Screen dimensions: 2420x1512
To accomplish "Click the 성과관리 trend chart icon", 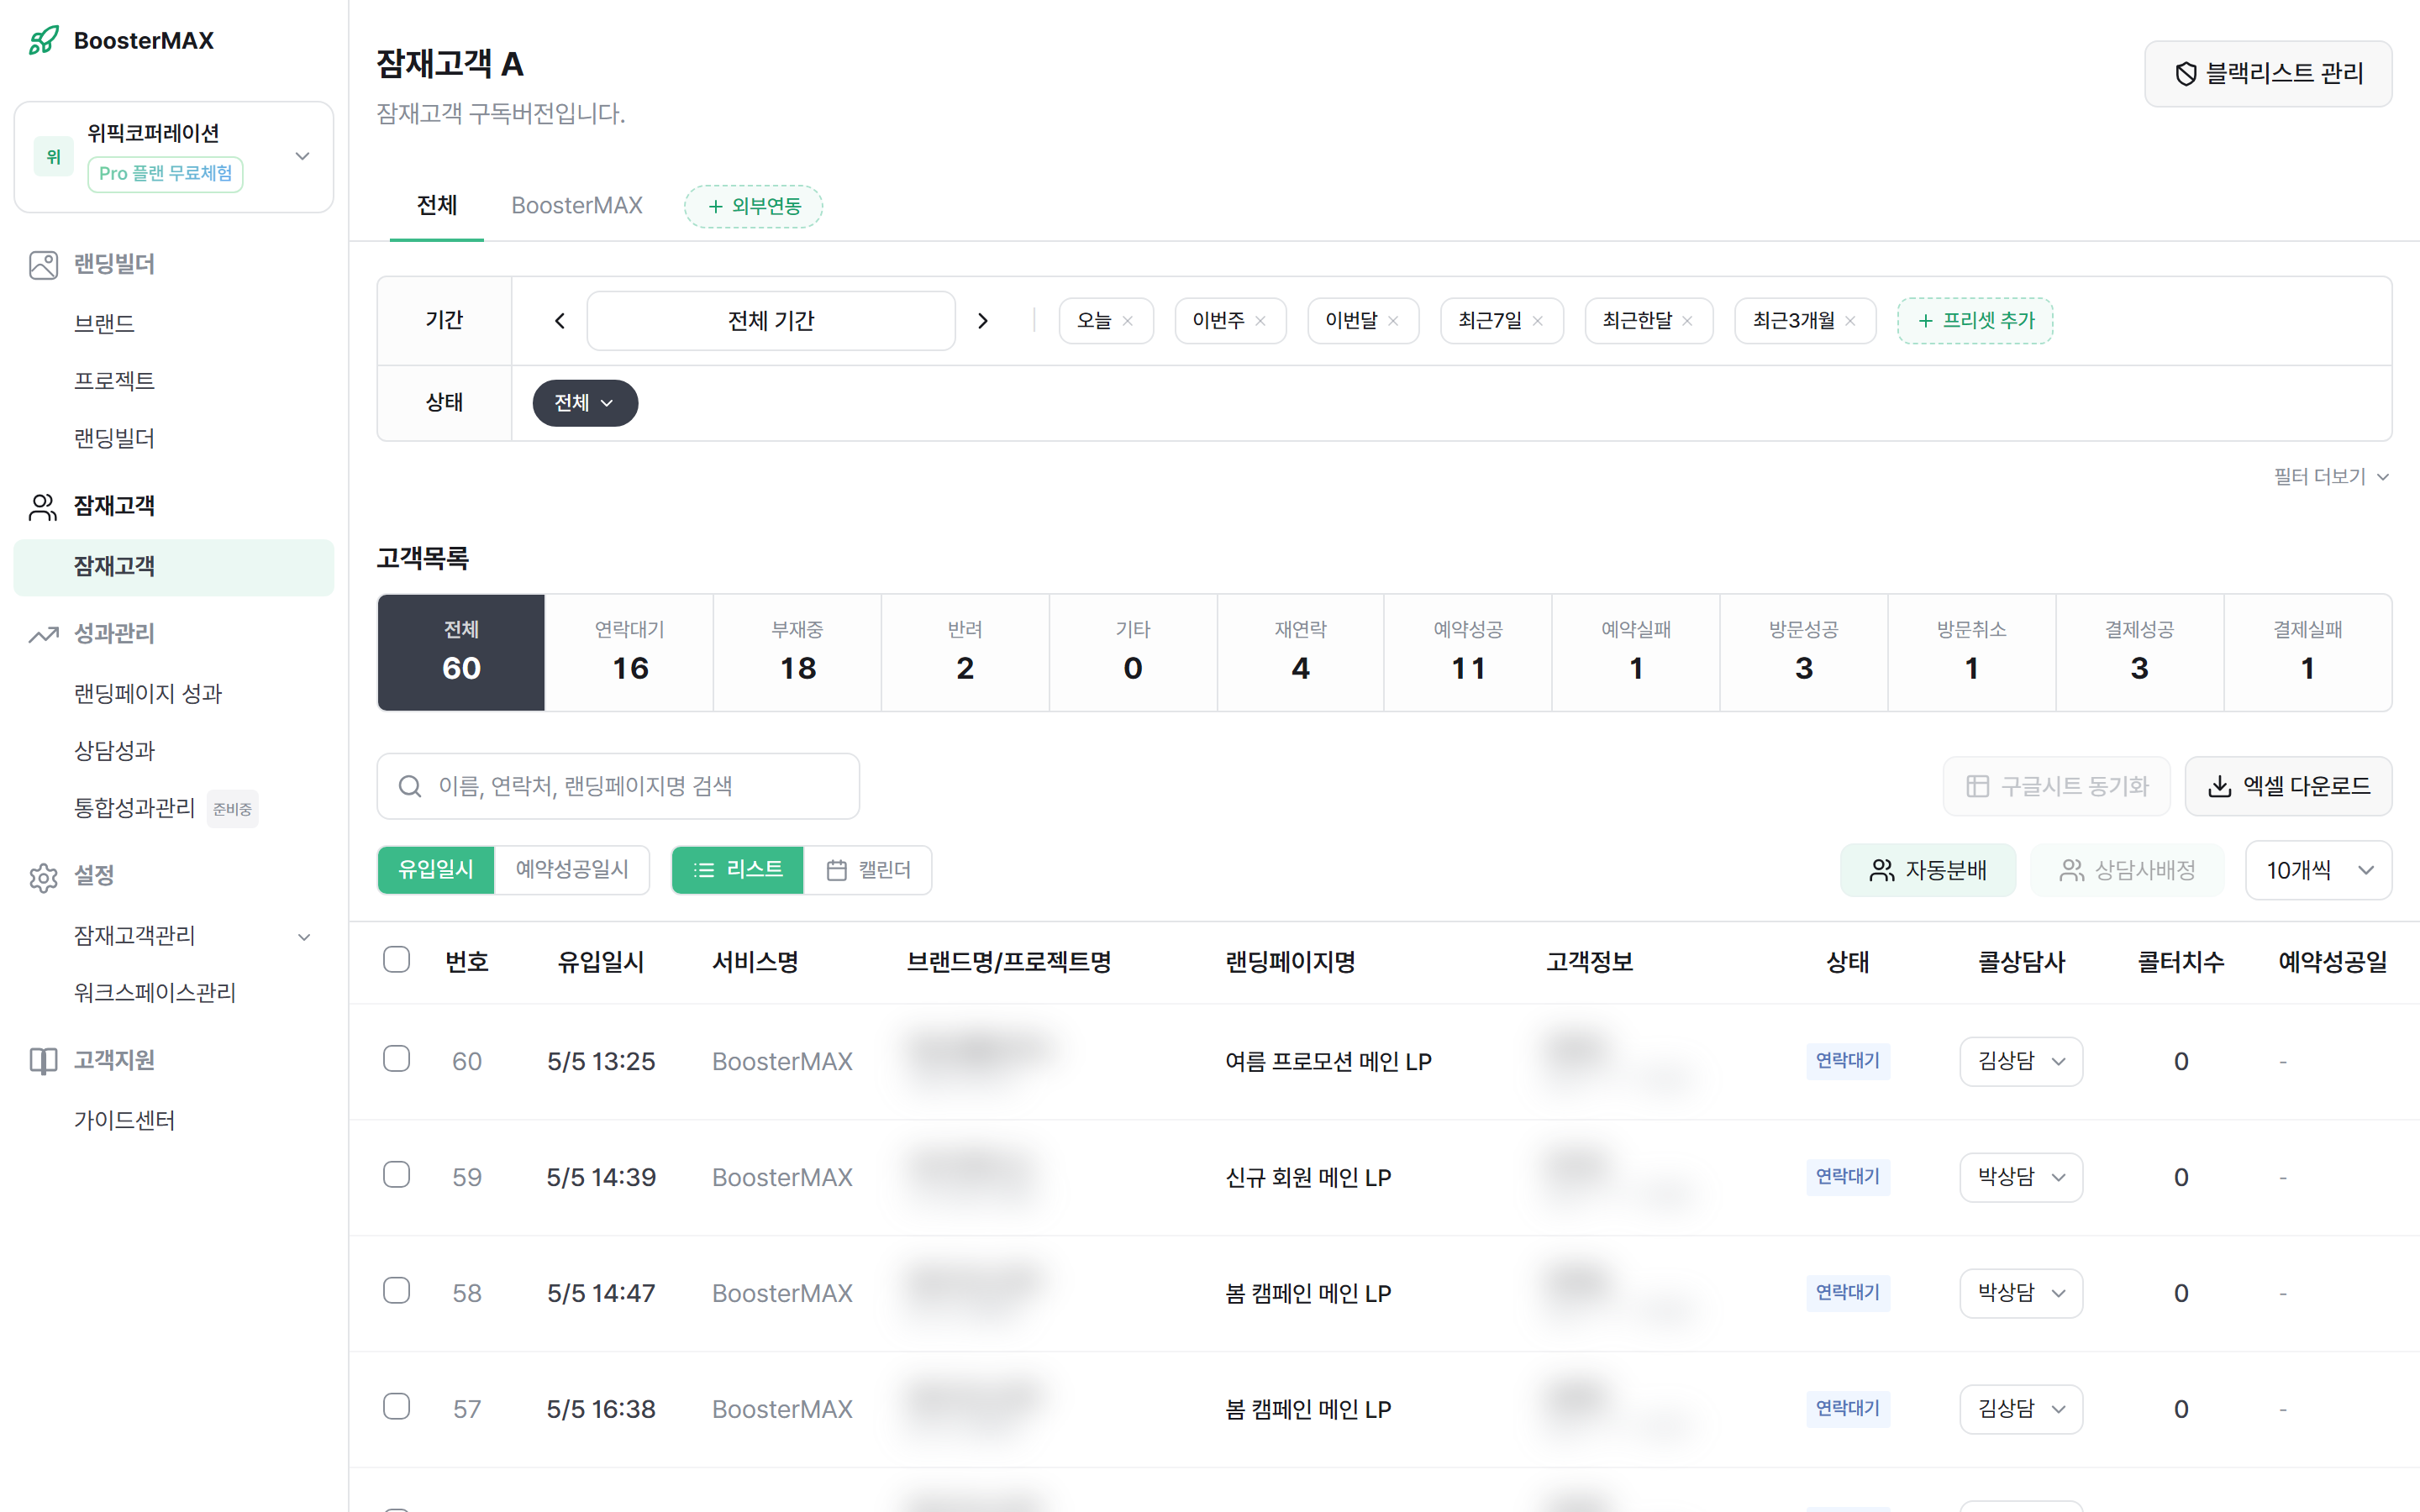I will pyautogui.click(x=43, y=634).
